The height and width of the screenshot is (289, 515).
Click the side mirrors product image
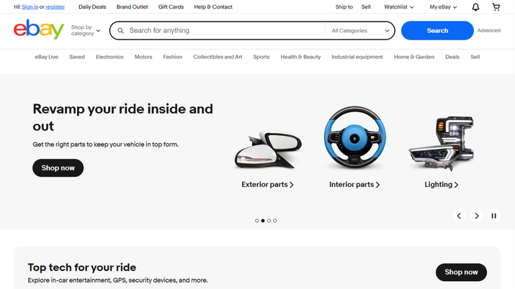[268, 150]
